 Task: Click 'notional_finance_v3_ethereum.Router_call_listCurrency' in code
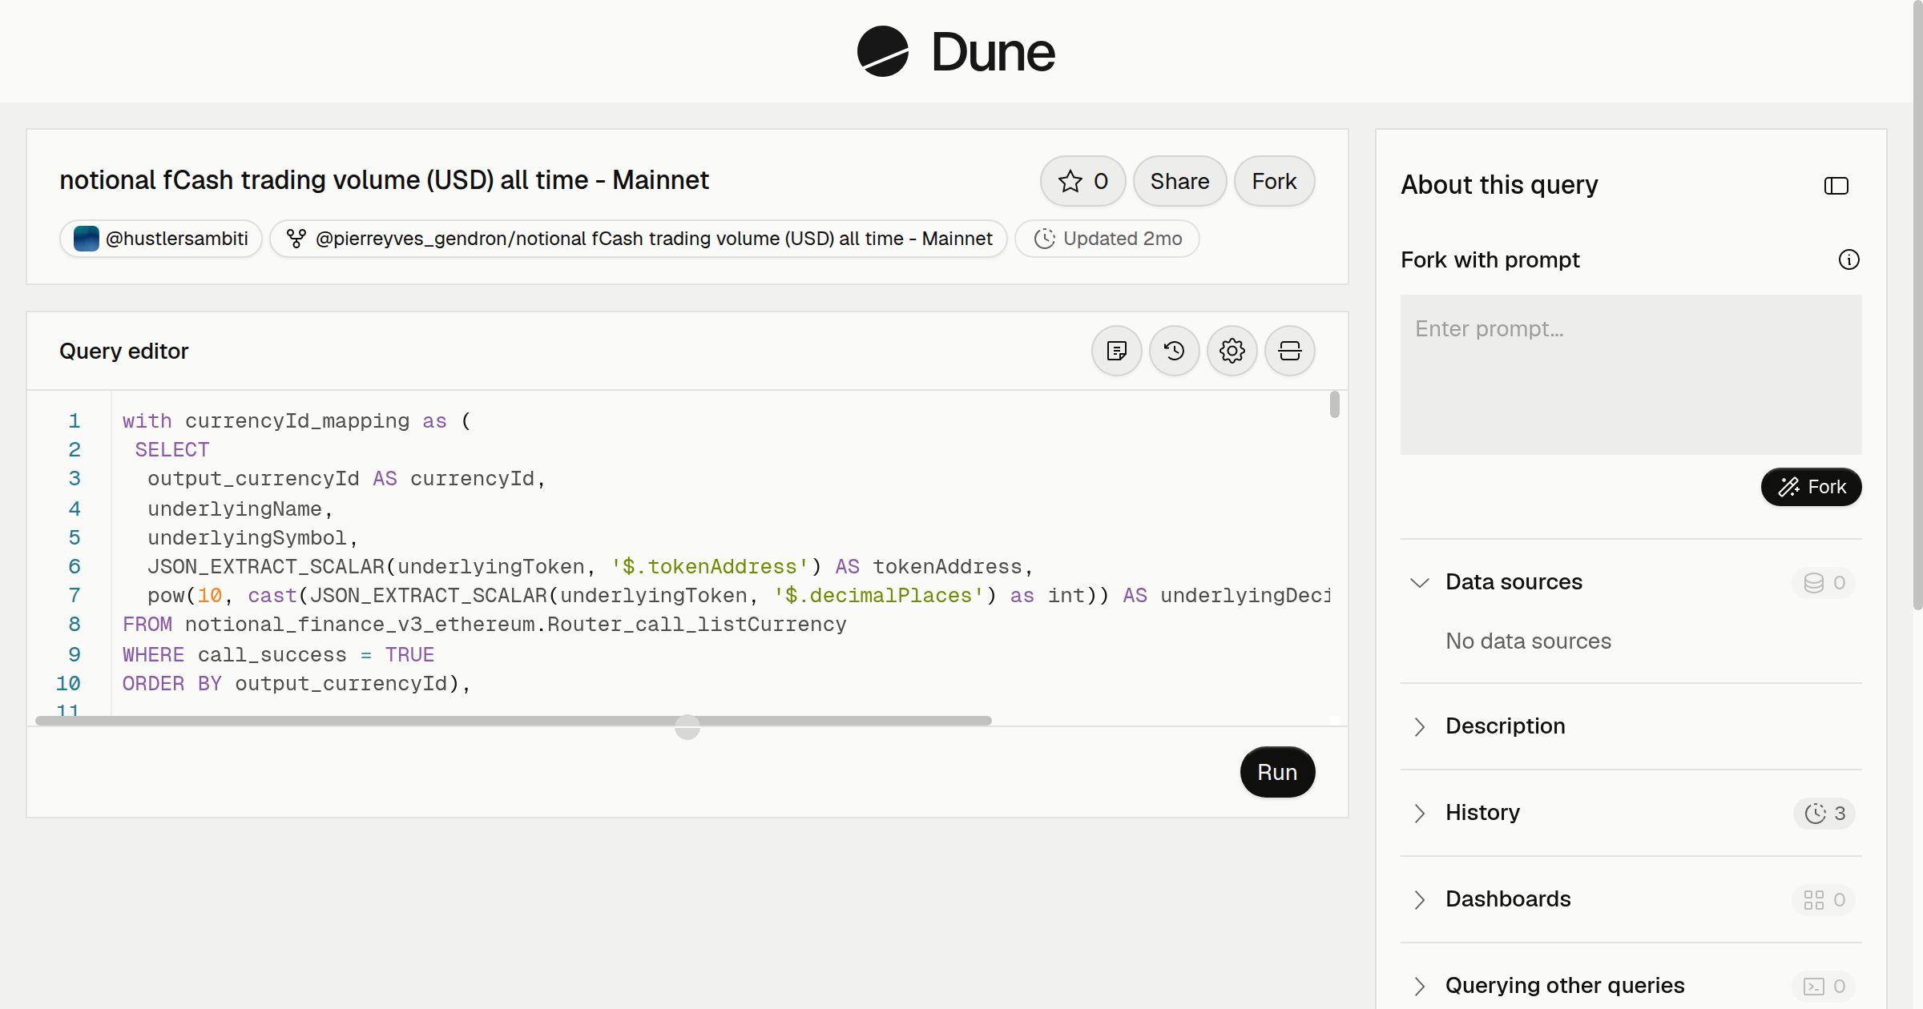pos(516,625)
